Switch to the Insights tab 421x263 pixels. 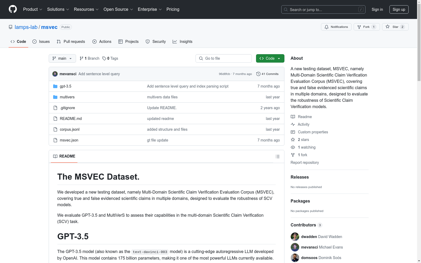pos(183,42)
